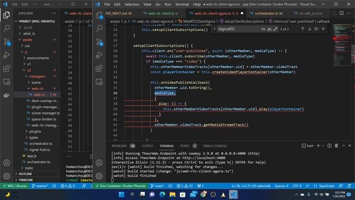
Task: Click the editor minimap
Action: pyautogui.click(x=342, y=46)
